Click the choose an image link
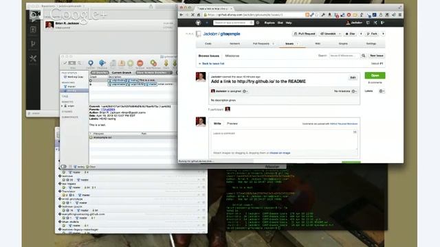 pos(280,153)
